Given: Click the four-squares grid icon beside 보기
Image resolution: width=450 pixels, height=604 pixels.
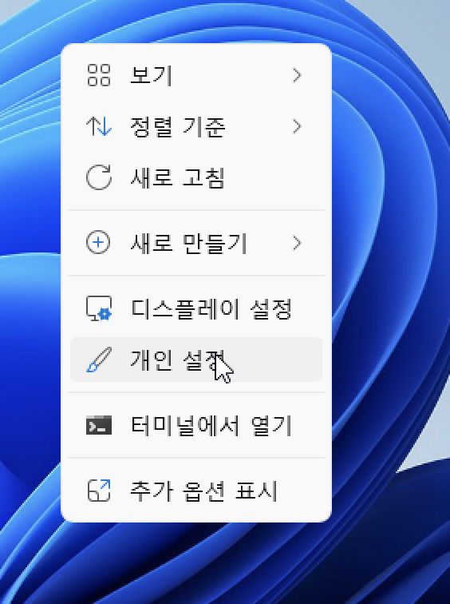Looking at the screenshot, I should pos(99,75).
